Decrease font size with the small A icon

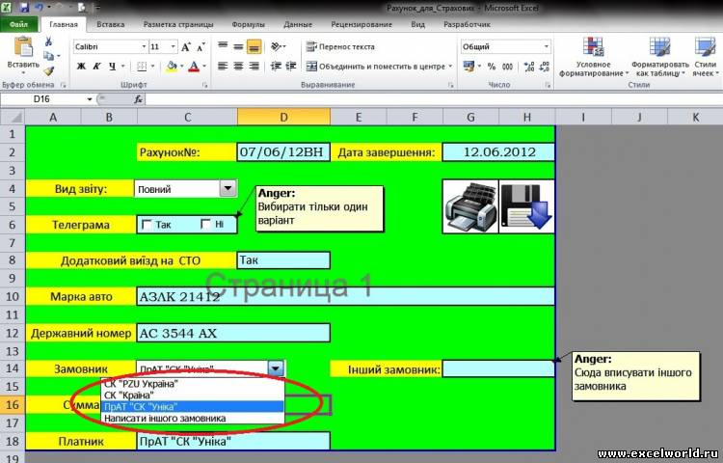click(201, 47)
